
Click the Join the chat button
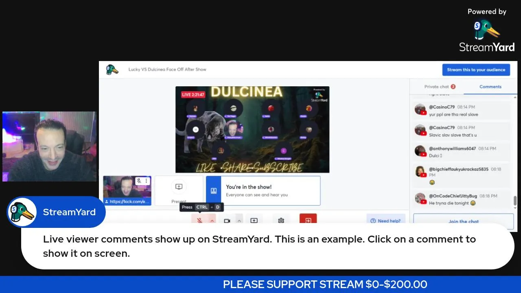[x=464, y=222]
